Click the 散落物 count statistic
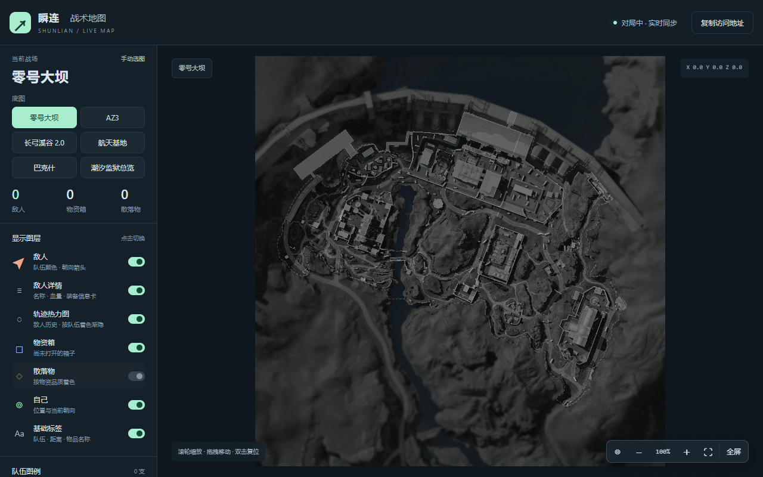The width and height of the screenshot is (763, 477). (131, 201)
